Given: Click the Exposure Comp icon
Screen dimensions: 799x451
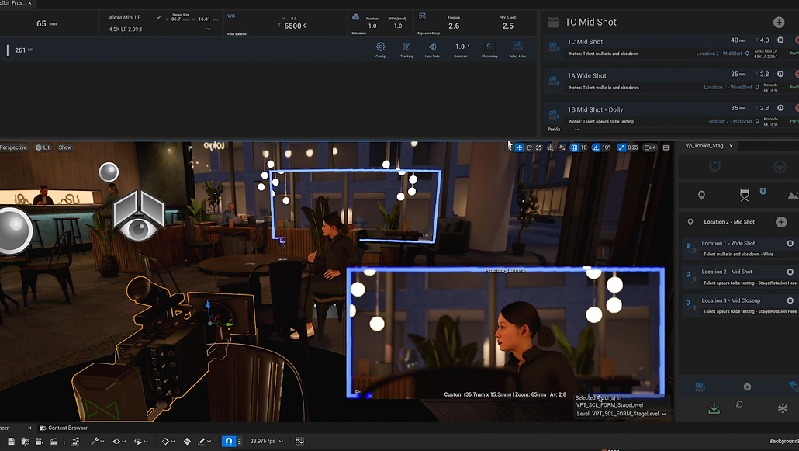Looking at the screenshot, I should pos(423,17).
